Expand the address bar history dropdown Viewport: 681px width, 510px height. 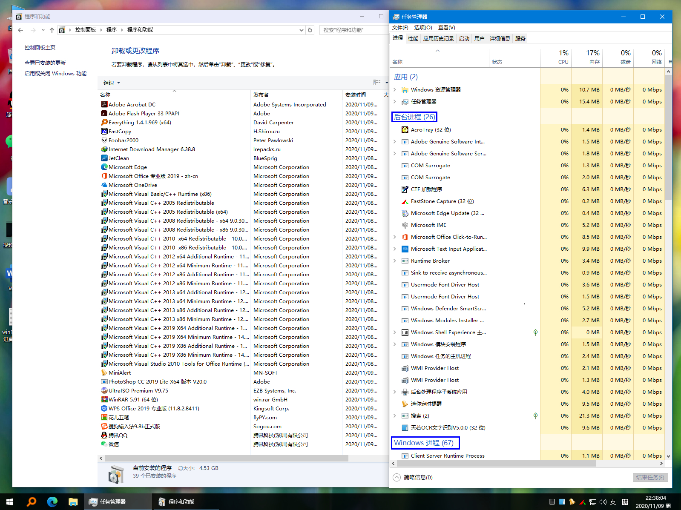[x=302, y=30]
